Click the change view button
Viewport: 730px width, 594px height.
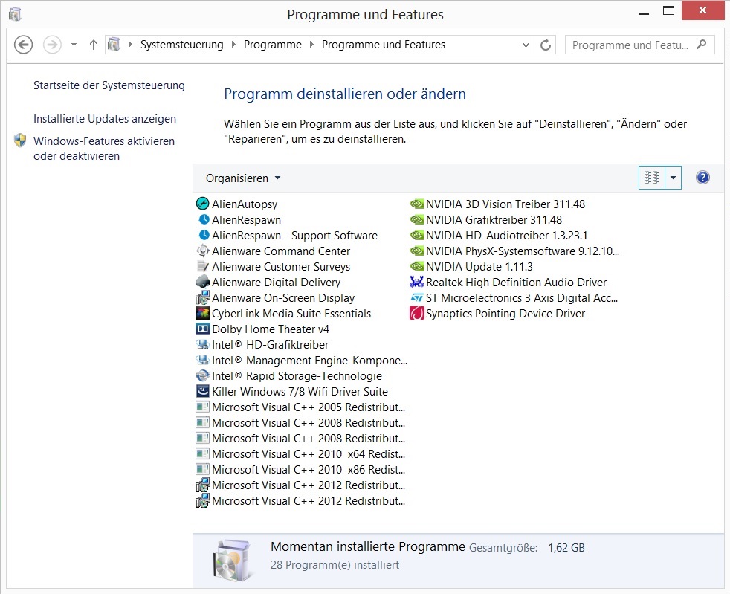pos(652,178)
